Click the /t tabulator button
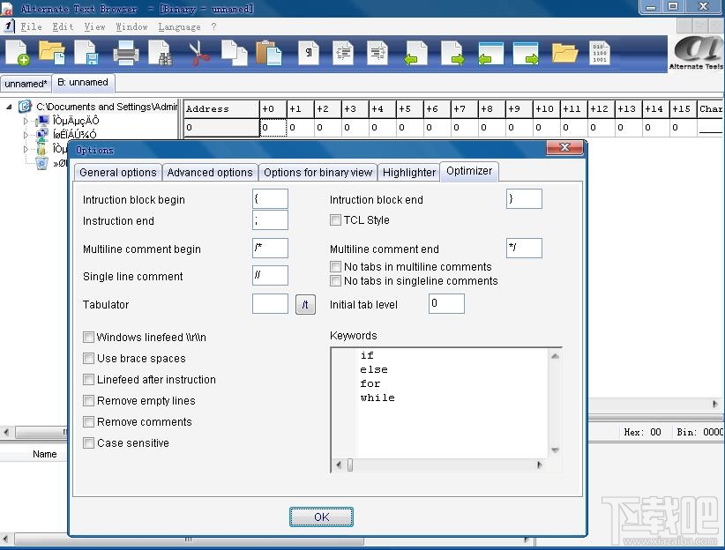This screenshot has width=725, height=550. [305, 305]
